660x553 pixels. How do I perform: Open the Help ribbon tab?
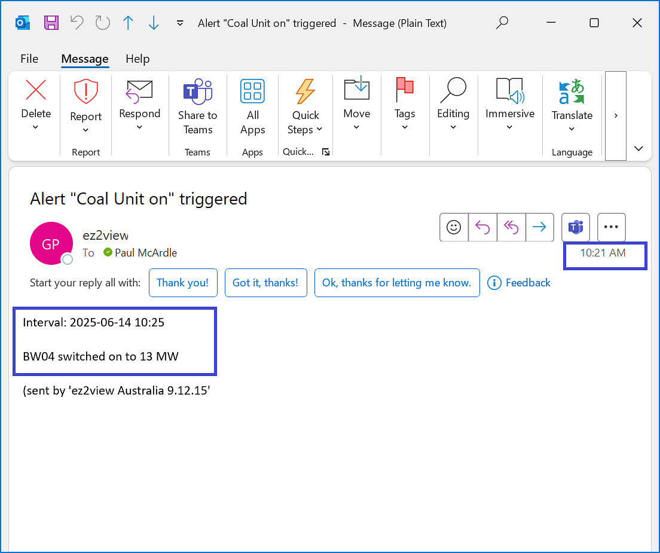point(137,59)
